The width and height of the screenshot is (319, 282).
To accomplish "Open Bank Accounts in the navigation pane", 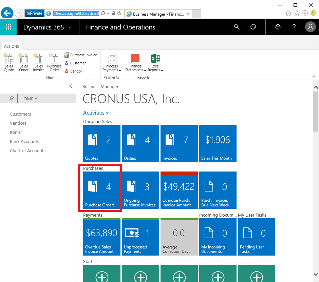I will [24, 141].
